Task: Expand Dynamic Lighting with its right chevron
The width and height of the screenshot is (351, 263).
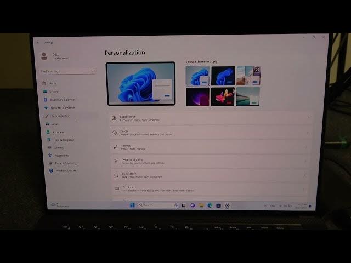Action: [x=305, y=161]
